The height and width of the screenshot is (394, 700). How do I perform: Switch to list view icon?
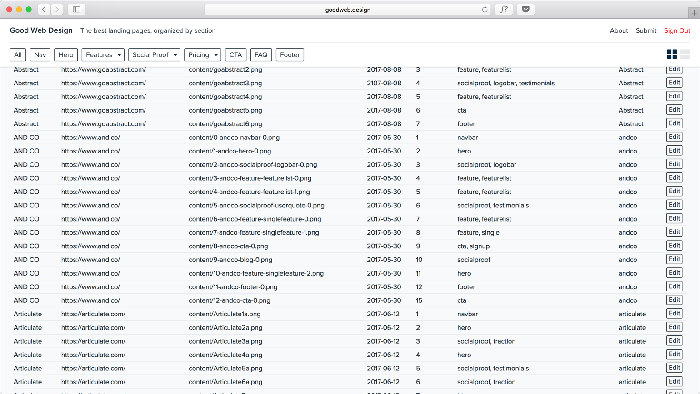pyautogui.click(x=685, y=55)
